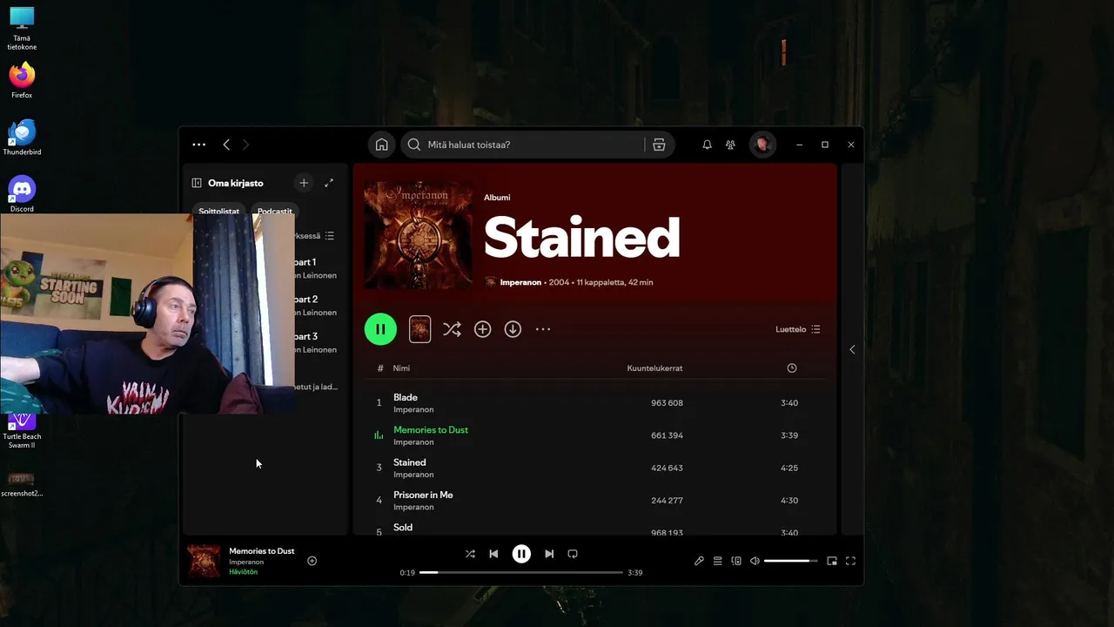Open Thunderbird desktop shortcut
Screen dimensions: 1114x627
22,137
